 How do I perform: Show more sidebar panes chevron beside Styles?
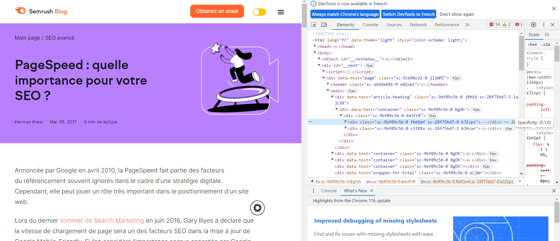coord(547,35)
